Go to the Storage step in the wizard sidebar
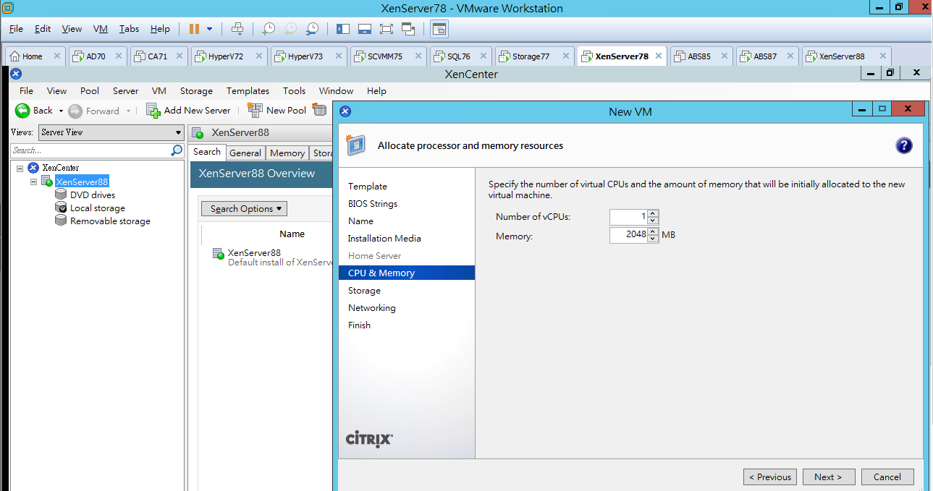 (x=364, y=290)
